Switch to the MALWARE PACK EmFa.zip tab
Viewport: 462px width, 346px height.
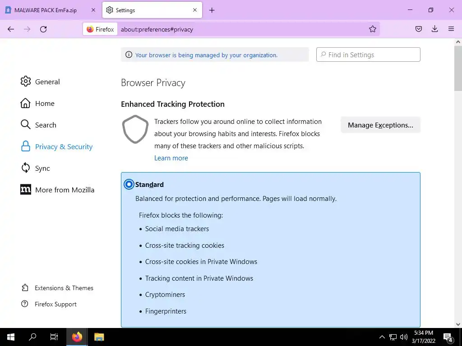point(51,10)
